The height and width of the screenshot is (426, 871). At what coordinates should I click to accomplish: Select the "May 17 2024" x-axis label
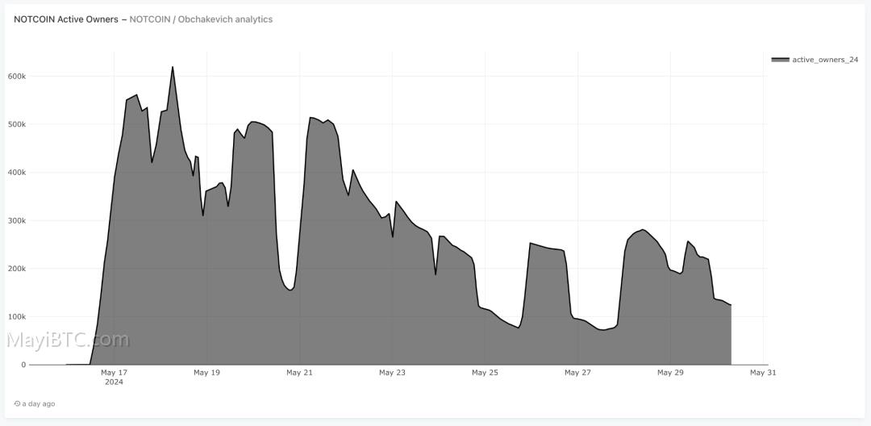114,377
